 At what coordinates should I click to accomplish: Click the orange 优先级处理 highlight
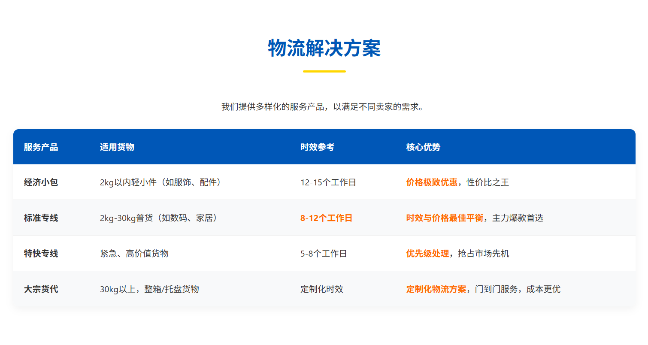pos(427,254)
